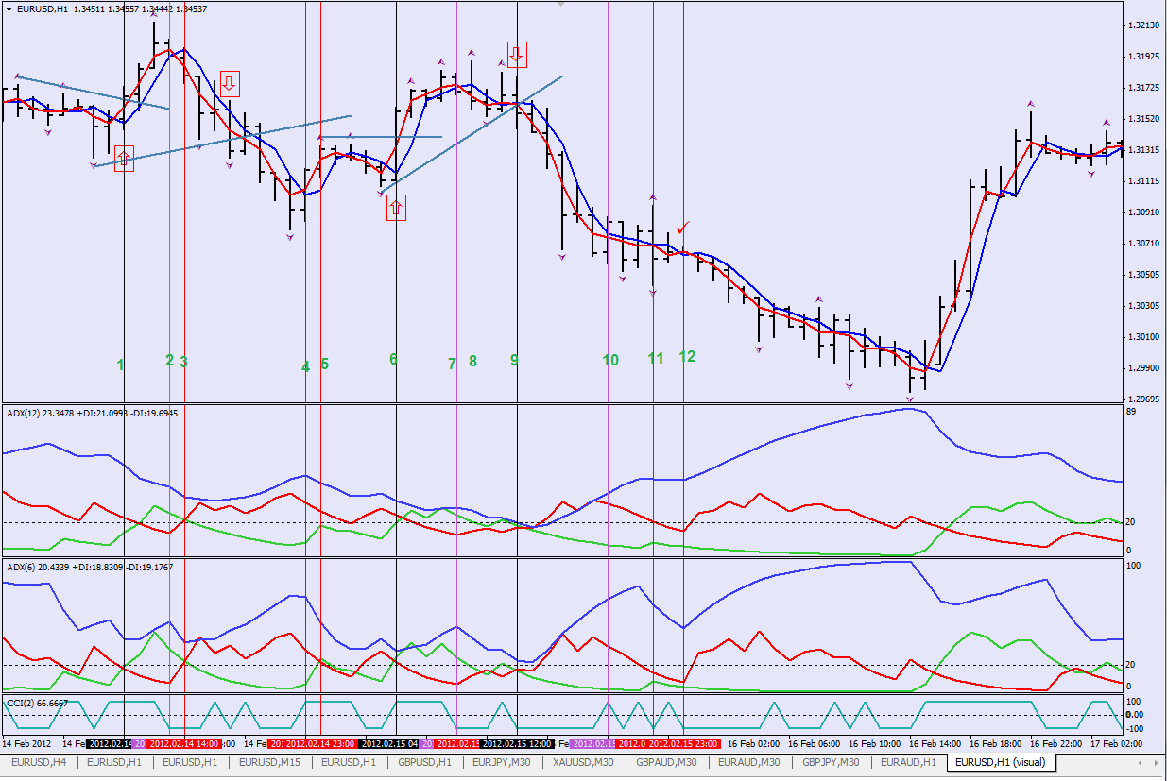Select the ADX(12) indicator label
This screenshot has height=781, width=1167.
click(92, 413)
